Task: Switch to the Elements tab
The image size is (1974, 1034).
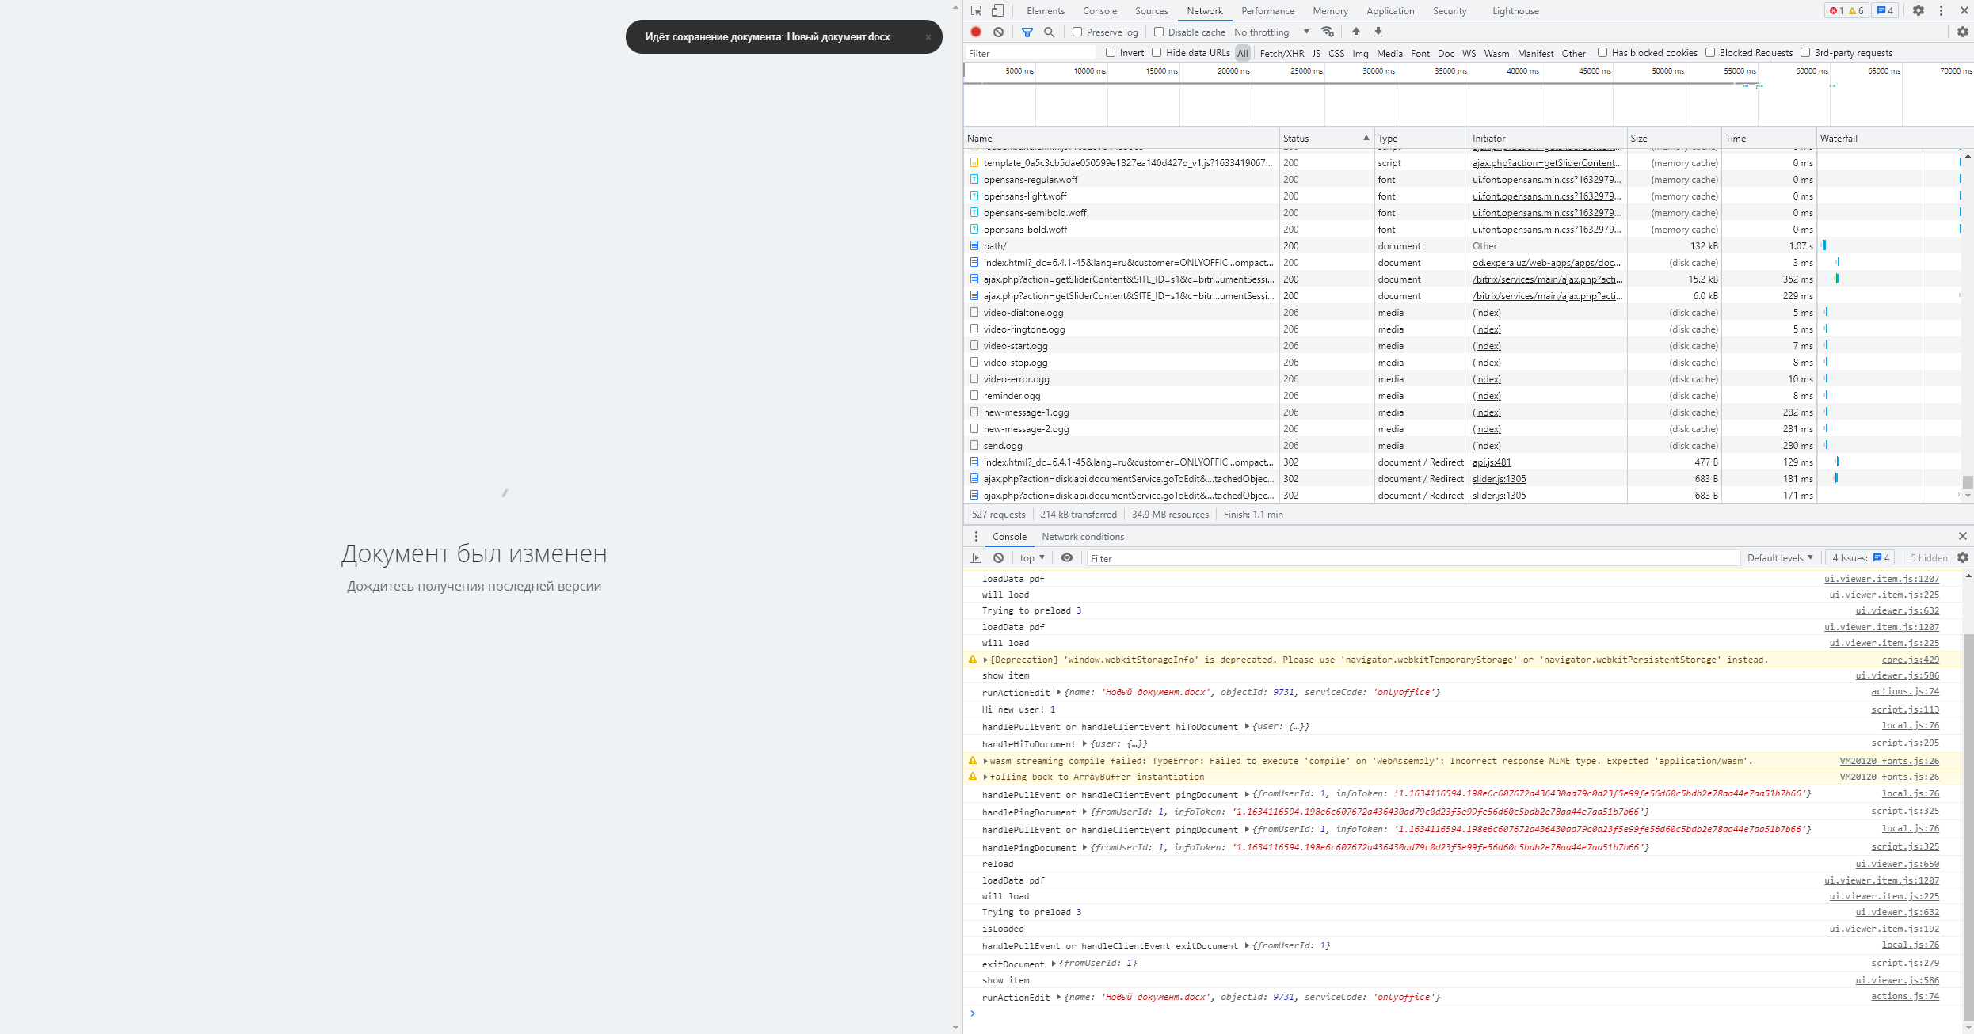Action: (x=1046, y=11)
